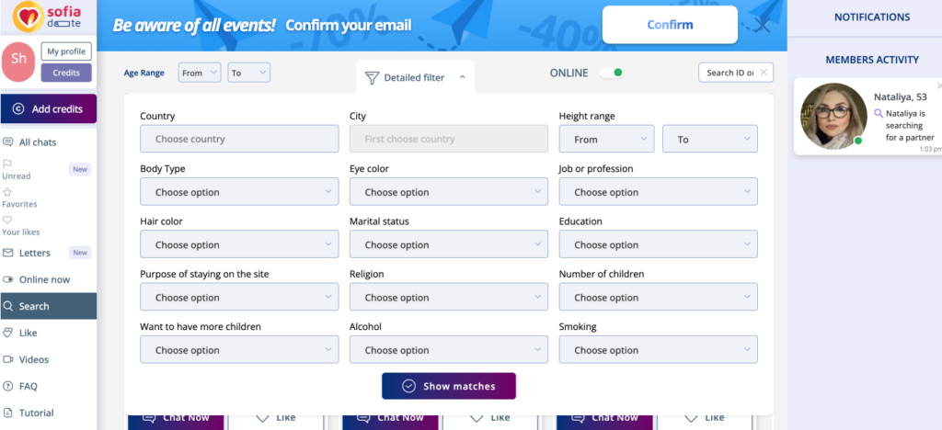Toggle the ONLINE switch
The image size is (942, 430).
[x=611, y=73]
